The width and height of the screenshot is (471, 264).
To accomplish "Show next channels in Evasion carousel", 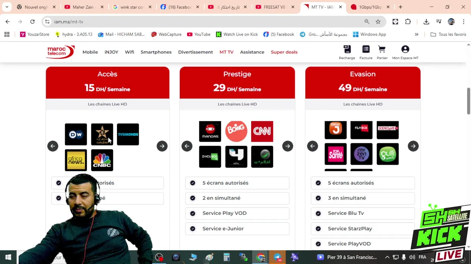I will [x=413, y=146].
